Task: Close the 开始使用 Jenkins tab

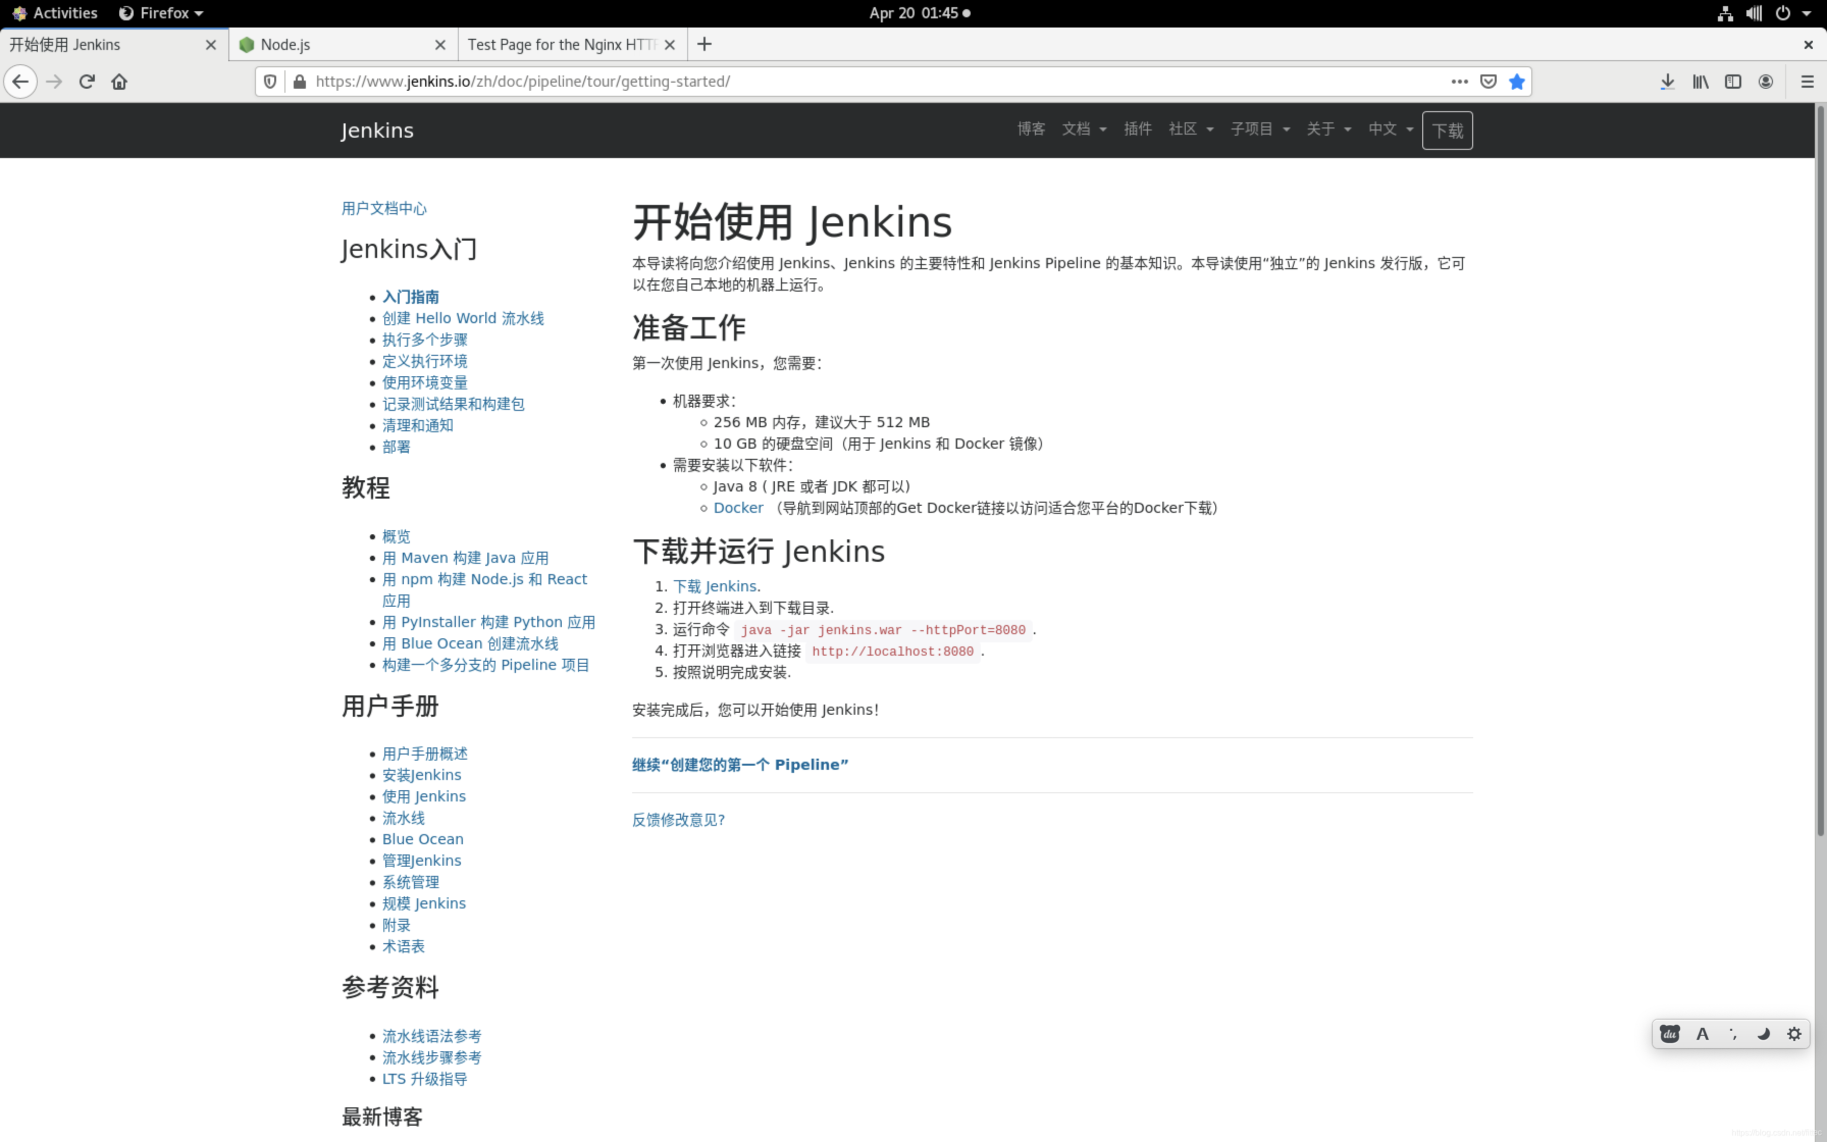Action: pyautogui.click(x=212, y=44)
